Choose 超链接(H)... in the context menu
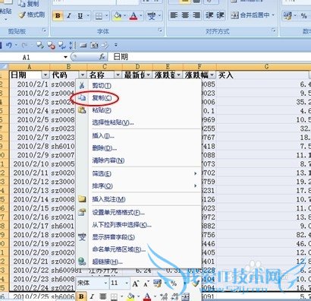Viewport: 311px width, 301px height. point(139,261)
